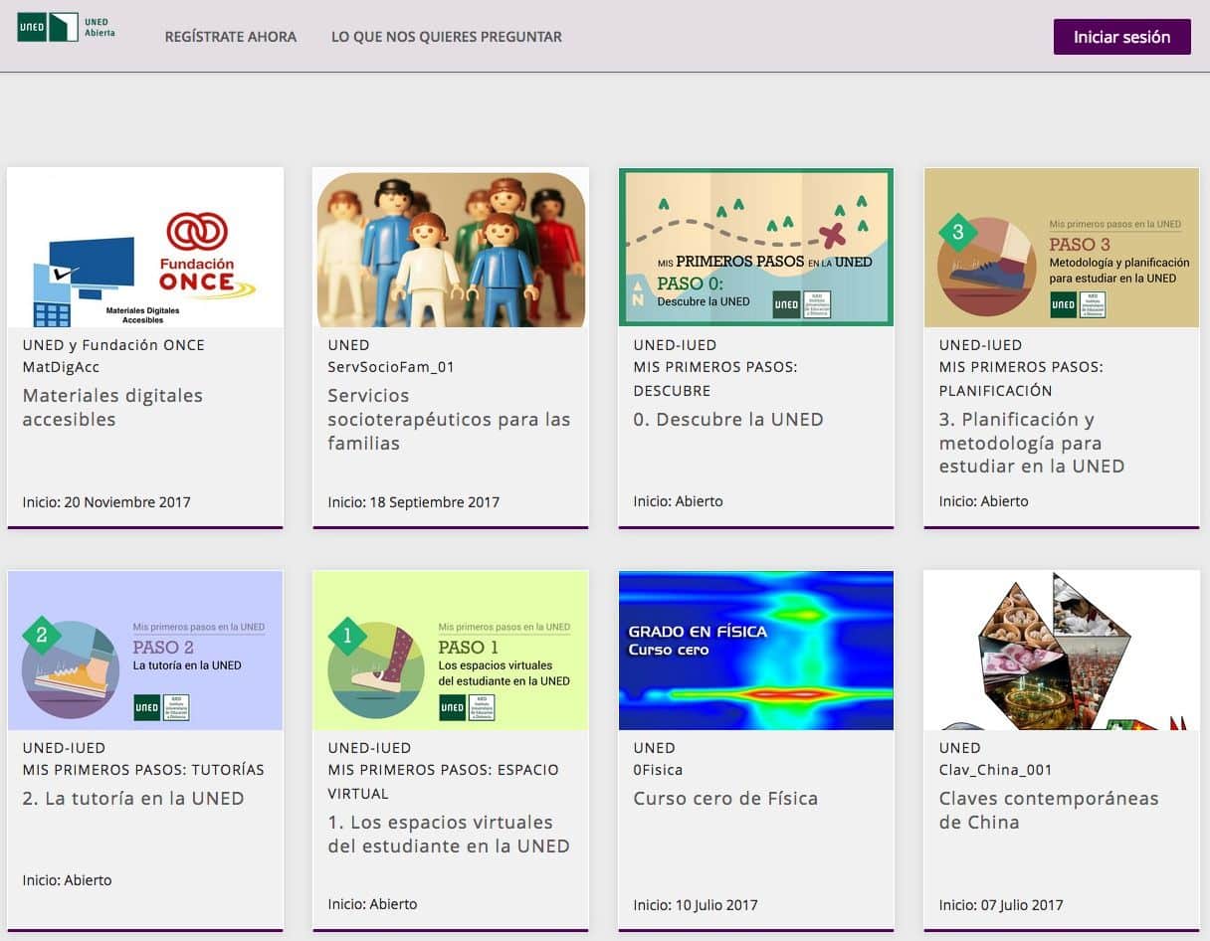Click the MIS PRIMEROS PASOS: TUTORÍAS label

point(143,770)
